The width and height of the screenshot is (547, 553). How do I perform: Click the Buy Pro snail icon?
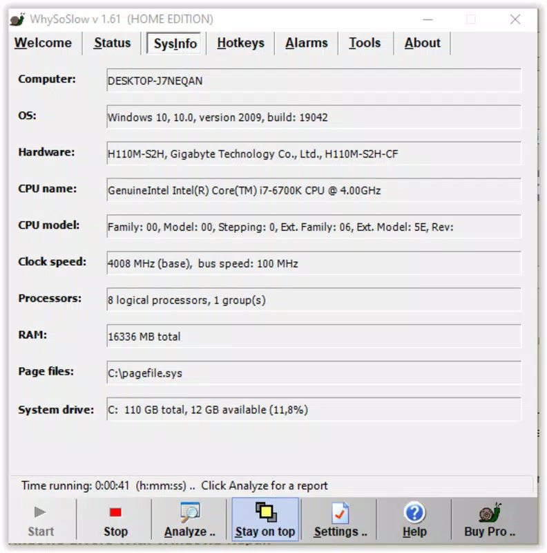pos(490,512)
